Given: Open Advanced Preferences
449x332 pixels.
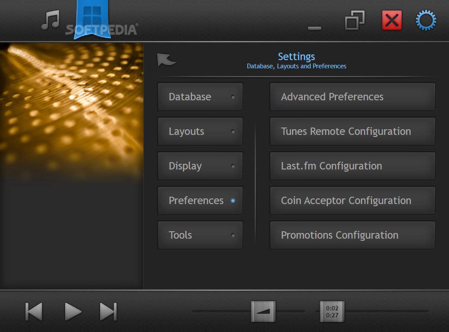Looking at the screenshot, I should coord(352,97).
